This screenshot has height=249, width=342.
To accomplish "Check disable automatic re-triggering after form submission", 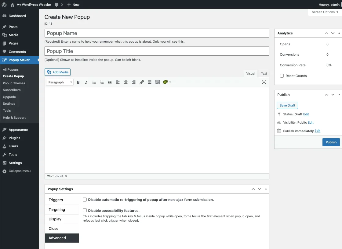I will pyautogui.click(x=85, y=199).
